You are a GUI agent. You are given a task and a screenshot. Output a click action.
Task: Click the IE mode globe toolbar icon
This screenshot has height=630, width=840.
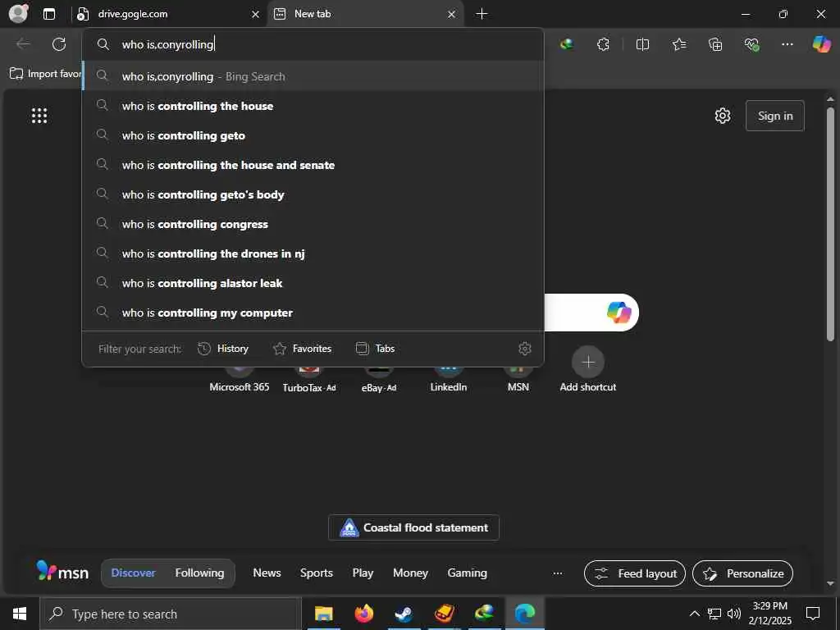[x=566, y=44]
